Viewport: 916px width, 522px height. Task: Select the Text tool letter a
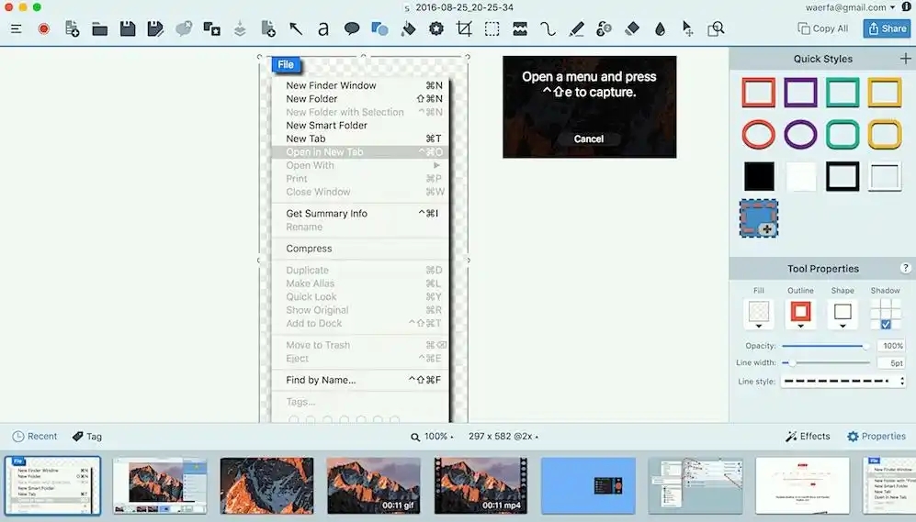coord(323,28)
